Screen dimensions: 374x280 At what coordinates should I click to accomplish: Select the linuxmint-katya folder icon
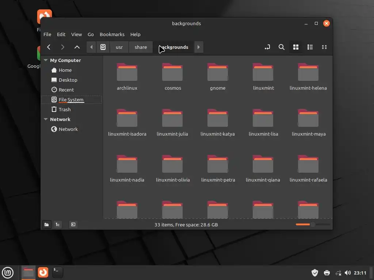point(218,118)
